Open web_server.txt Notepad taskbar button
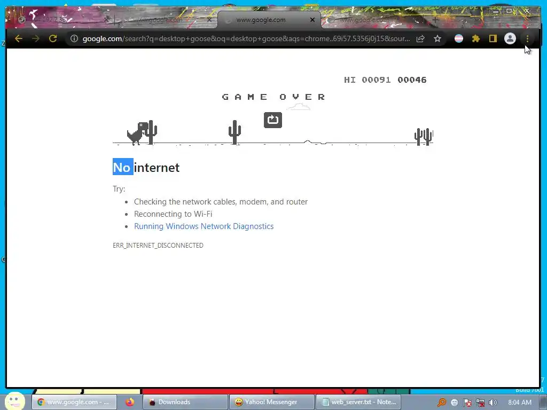547x410 pixels. (358, 402)
